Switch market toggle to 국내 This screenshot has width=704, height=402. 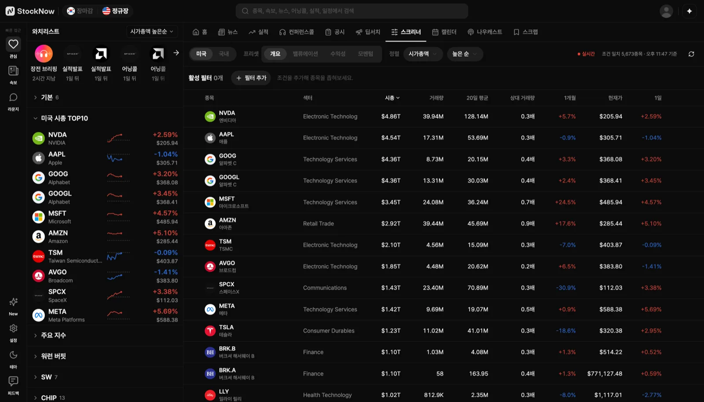(224, 54)
